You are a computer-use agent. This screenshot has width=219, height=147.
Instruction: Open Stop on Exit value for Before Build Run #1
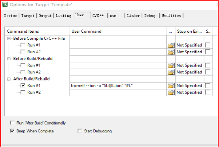pos(189,65)
